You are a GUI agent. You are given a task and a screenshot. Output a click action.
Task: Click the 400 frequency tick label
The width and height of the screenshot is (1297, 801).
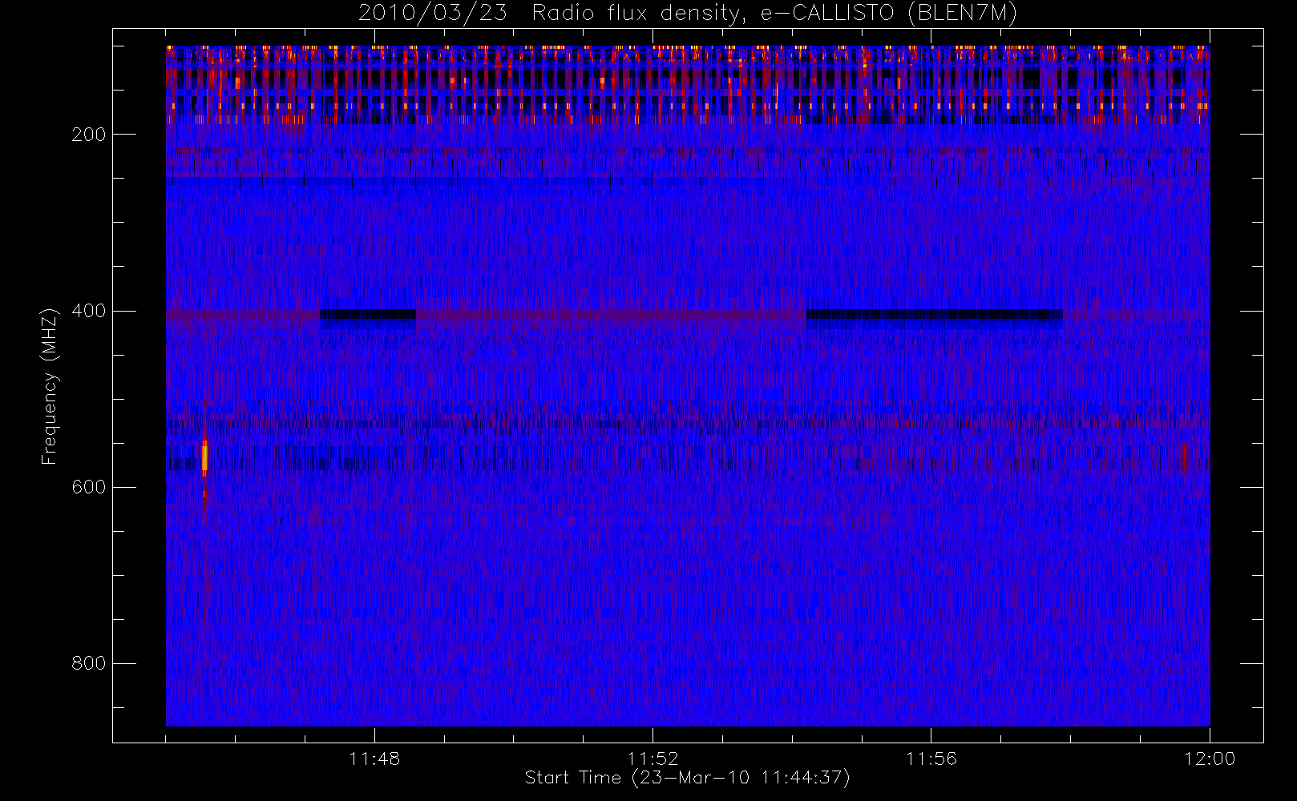pyautogui.click(x=89, y=311)
